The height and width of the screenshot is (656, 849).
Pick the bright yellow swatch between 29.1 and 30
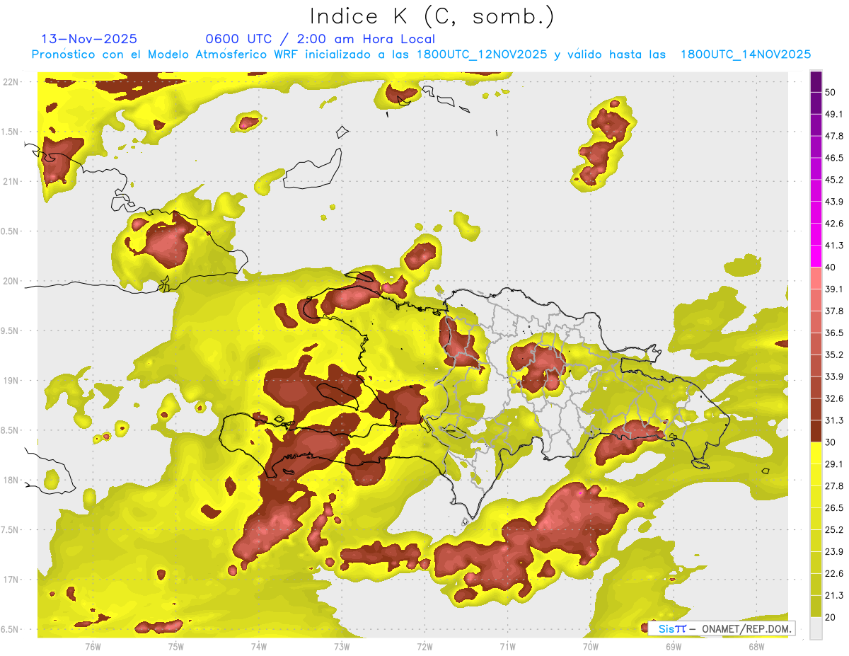[x=816, y=454]
